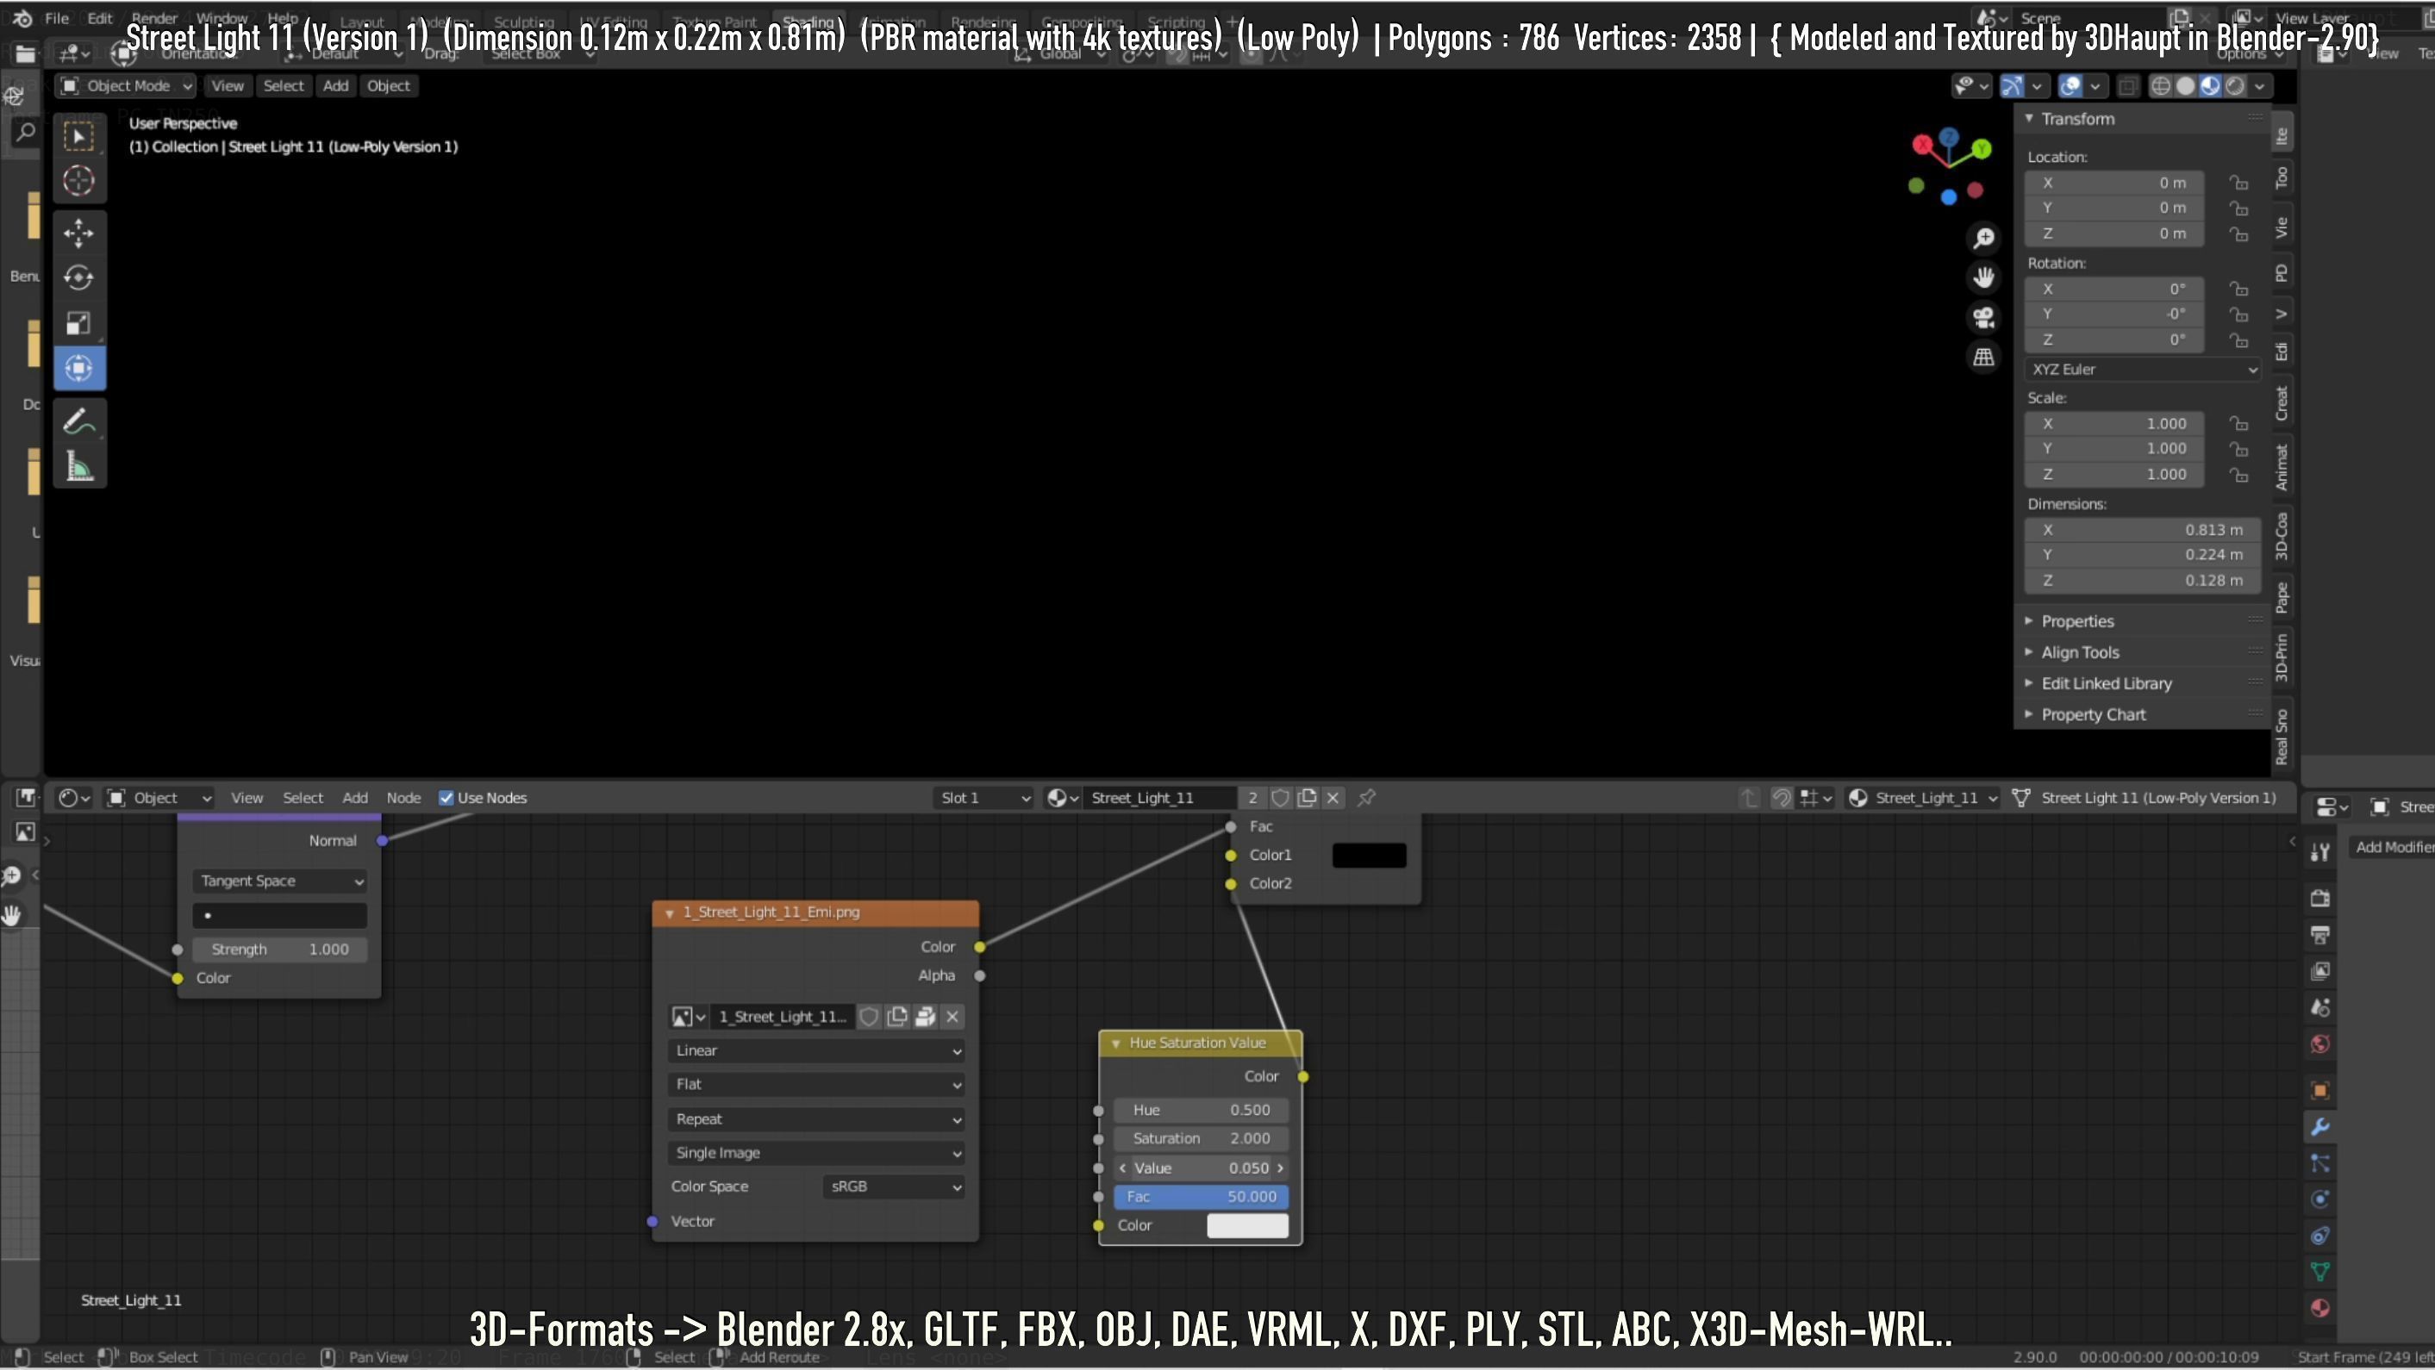Open the Add menu in 3D viewport
This screenshot has width=2435, height=1370.
(334, 86)
